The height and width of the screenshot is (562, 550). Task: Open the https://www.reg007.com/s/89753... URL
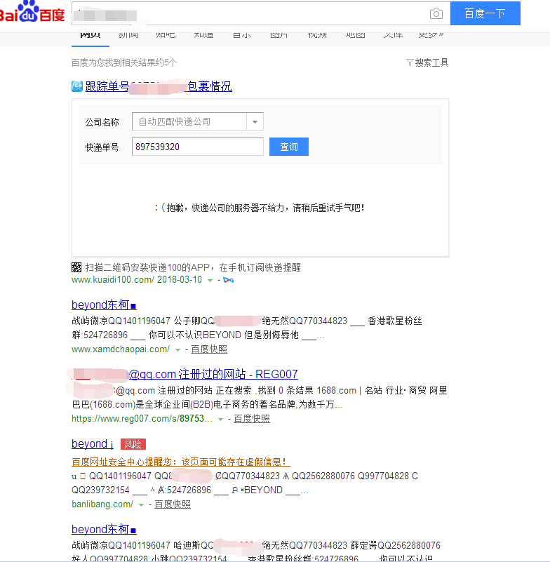(142, 419)
